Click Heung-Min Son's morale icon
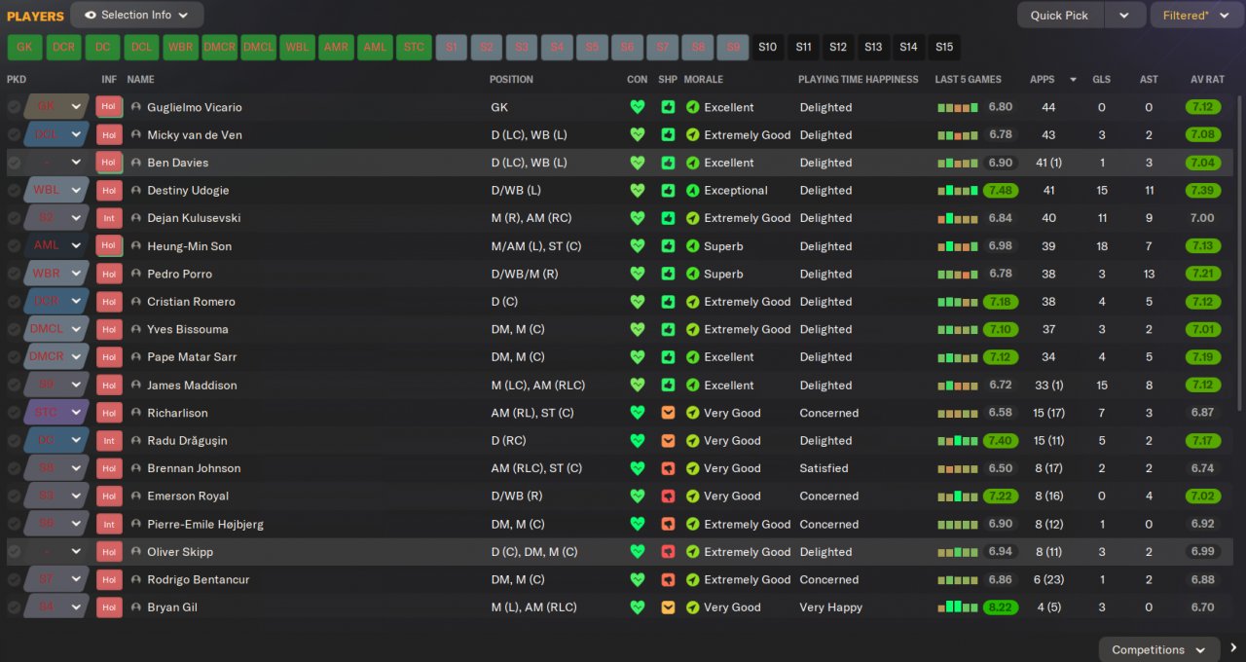The height and width of the screenshot is (662, 1246). pyautogui.click(x=692, y=246)
